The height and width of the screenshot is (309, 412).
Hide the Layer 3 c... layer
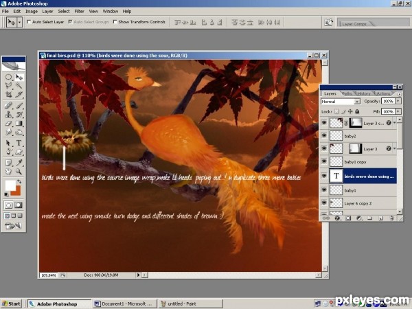click(x=324, y=123)
